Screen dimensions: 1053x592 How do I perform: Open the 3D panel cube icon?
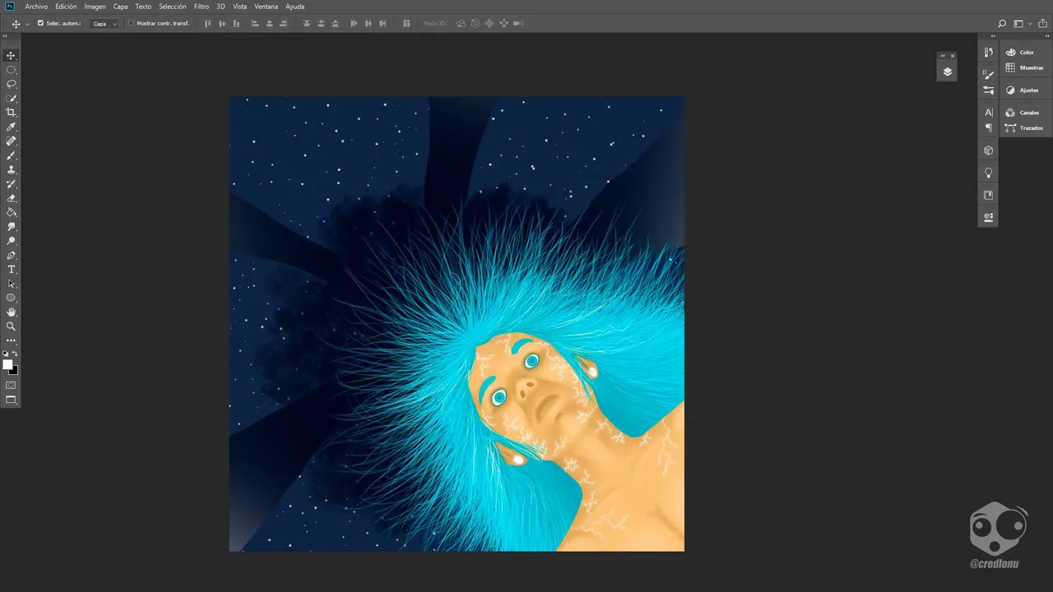click(989, 150)
